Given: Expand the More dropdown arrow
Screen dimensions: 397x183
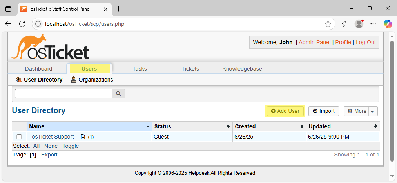Looking at the screenshot, I should pyautogui.click(x=372, y=111).
